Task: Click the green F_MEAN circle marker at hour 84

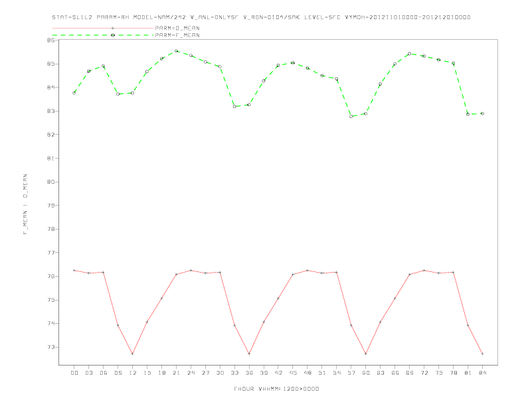Action: coord(482,113)
